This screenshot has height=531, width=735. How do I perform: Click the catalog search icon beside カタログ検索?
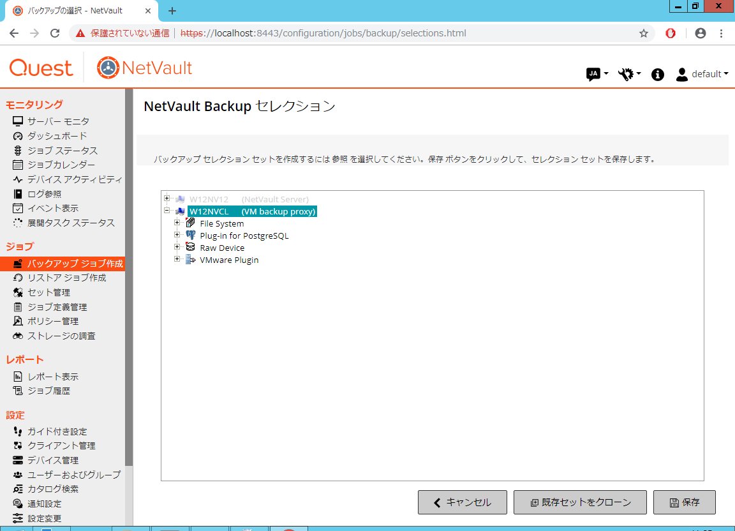18,489
